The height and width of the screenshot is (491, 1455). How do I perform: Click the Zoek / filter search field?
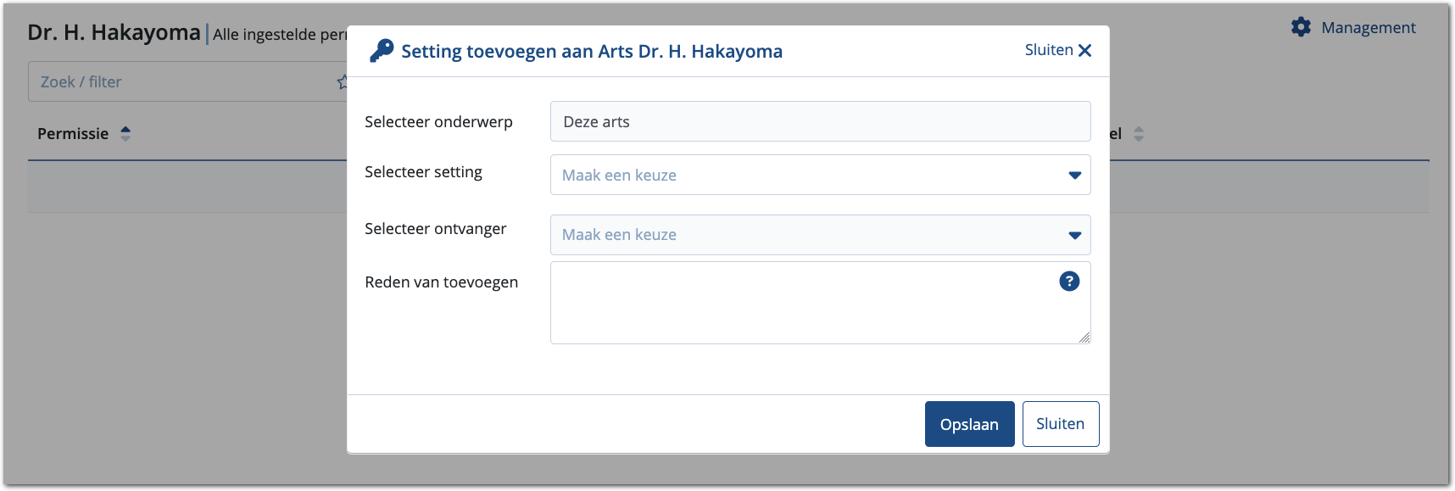pyautogui.click(x=182, y=82)
